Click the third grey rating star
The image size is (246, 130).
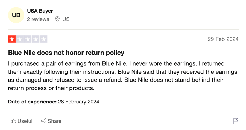point(28,39)
